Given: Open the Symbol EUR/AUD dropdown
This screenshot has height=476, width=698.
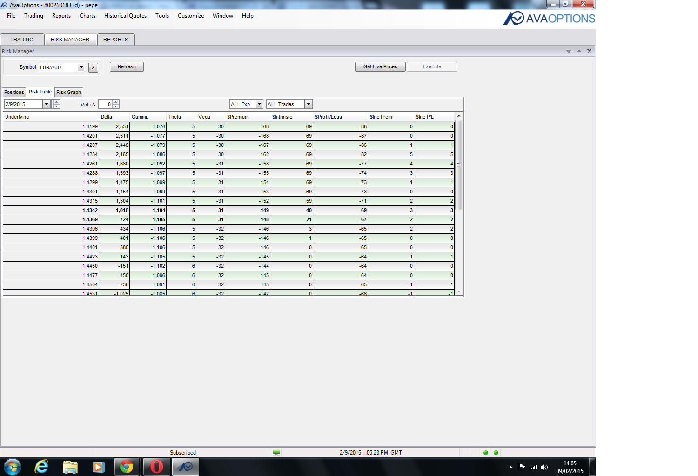Looking at the screenshot, I should point(81,67).
